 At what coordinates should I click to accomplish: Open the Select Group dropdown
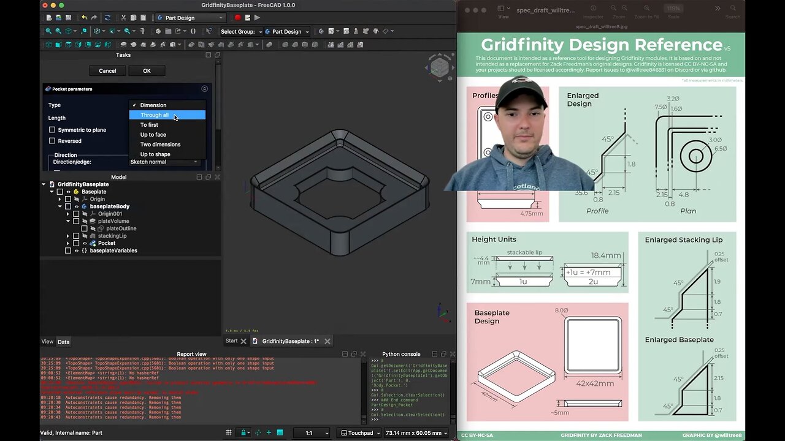point(241,32)
